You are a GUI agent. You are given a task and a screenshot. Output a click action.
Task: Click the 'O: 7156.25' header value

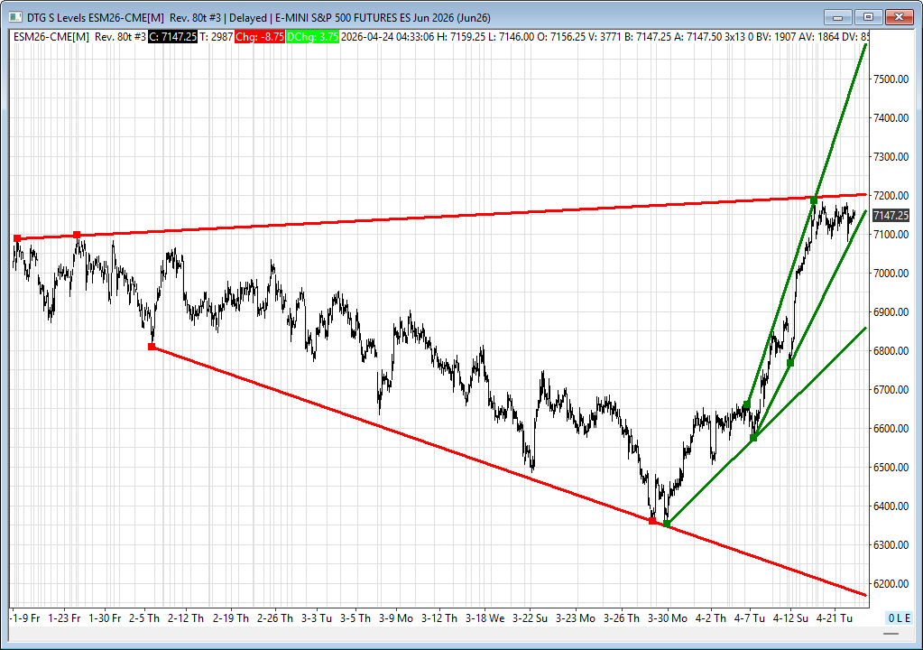(561, 36)
